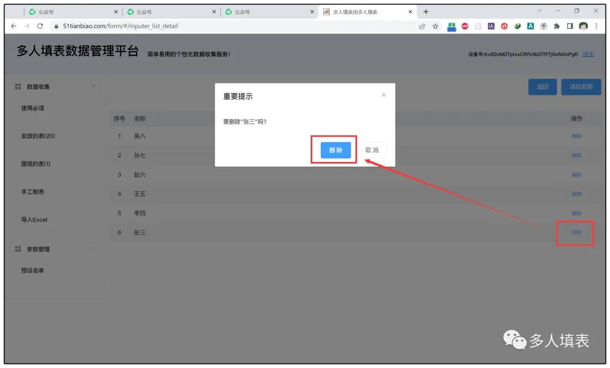Open 手工制表 in the sidebar

click(x=33, y=191)
